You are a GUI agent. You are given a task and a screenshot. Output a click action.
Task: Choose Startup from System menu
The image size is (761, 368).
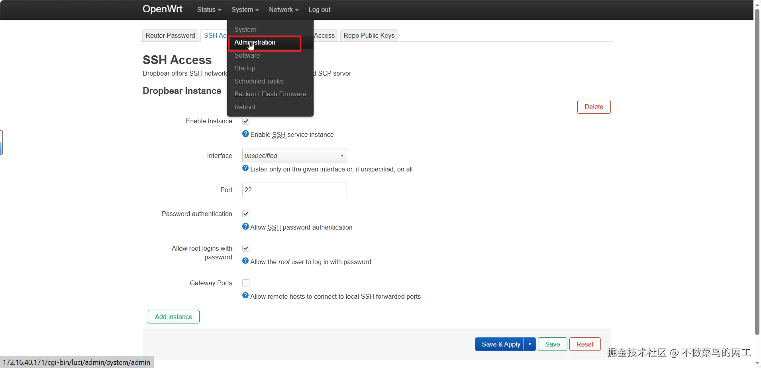pyautogui.click(x=270, y=68)
